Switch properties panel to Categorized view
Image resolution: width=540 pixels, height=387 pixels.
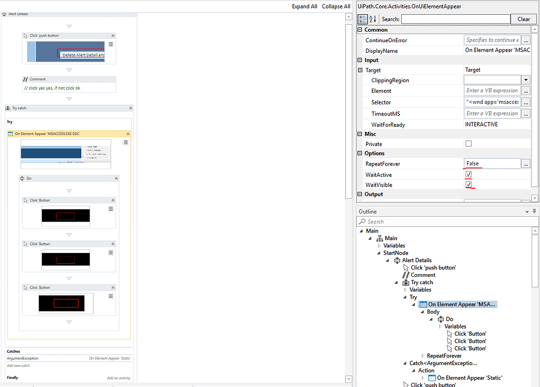click(x=362, y=19)
